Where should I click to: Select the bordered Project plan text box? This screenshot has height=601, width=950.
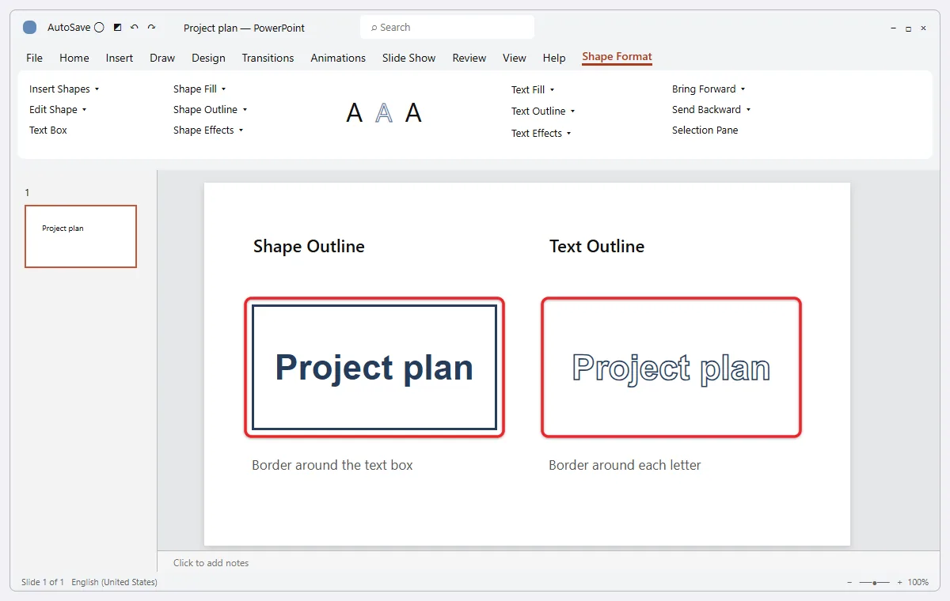click(374, 368)
